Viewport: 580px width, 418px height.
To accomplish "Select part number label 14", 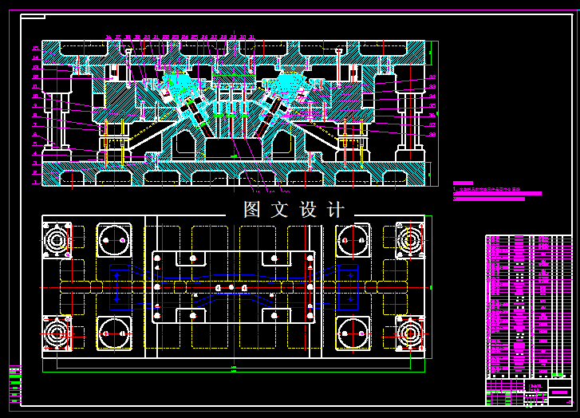I will point(36,57).
